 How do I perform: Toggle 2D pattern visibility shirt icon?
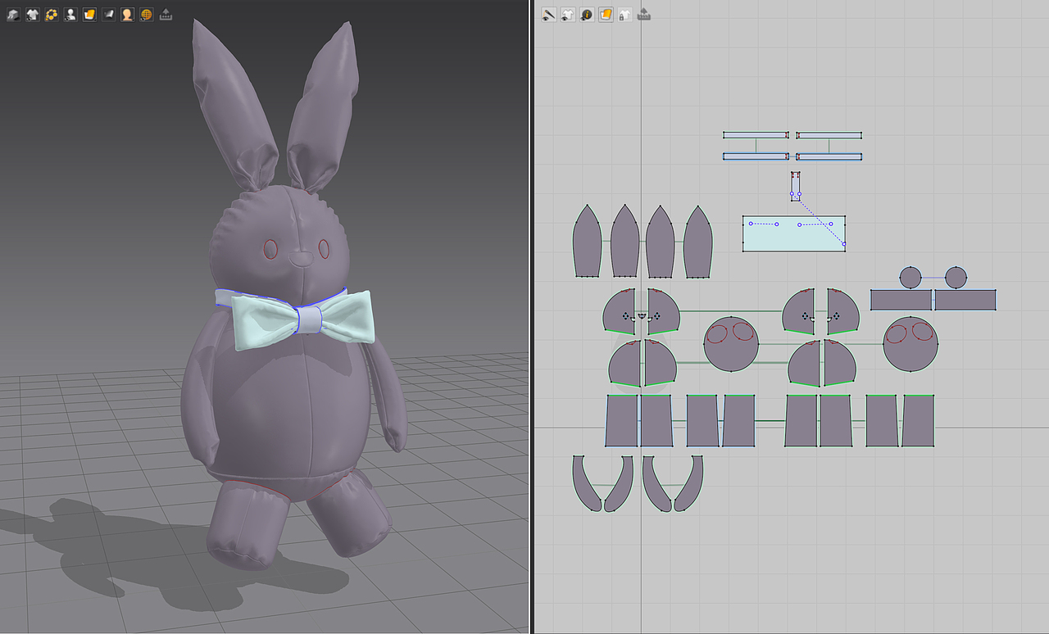567,15
